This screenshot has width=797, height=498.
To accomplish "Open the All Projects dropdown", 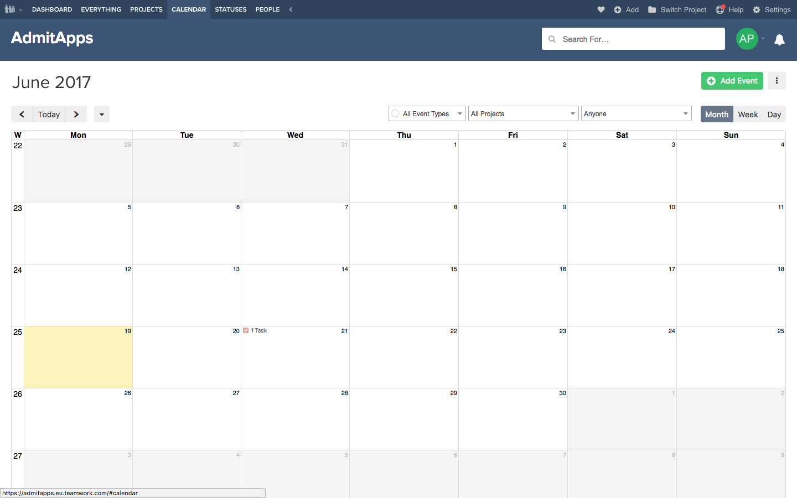I will [524, 113].
